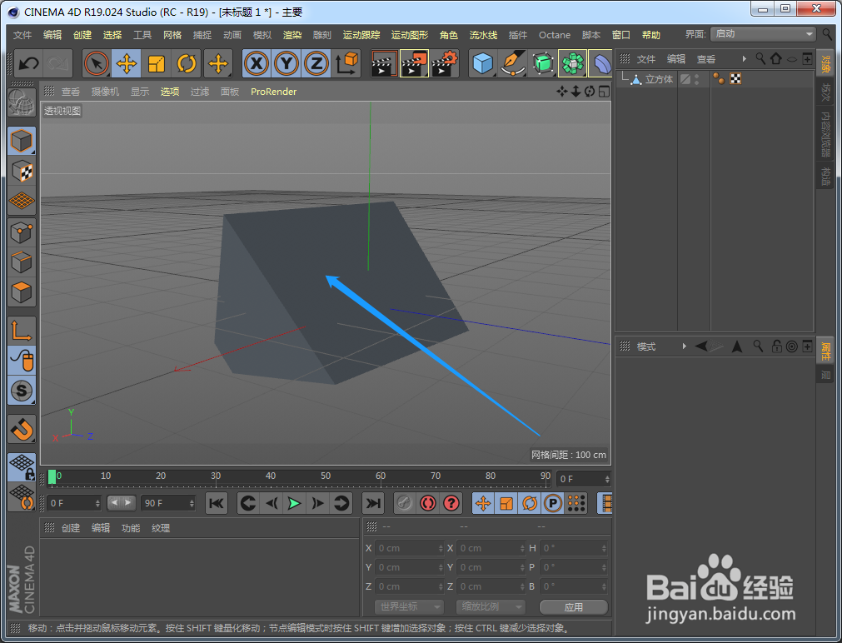Viewport: 842px width, 643px height.
Task: Toggle viewport layout maximize icon
Action: tap(604, 92)
